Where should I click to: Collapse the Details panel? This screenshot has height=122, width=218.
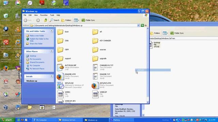[x=51, y=76]
